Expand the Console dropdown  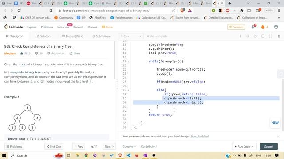129,146
